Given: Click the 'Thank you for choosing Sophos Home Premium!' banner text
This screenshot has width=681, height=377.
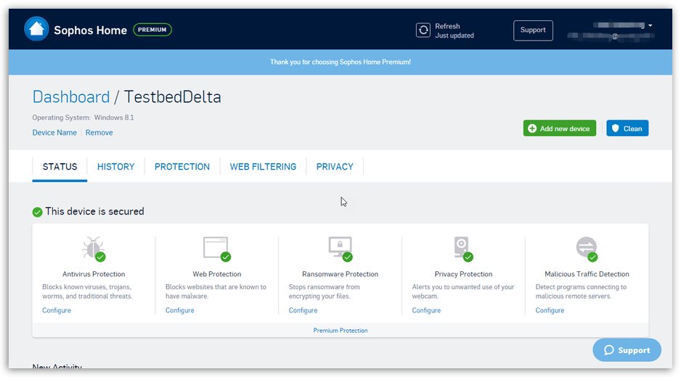Looking at the screenshot, I should pyautogui.click(x=340, y=62).
